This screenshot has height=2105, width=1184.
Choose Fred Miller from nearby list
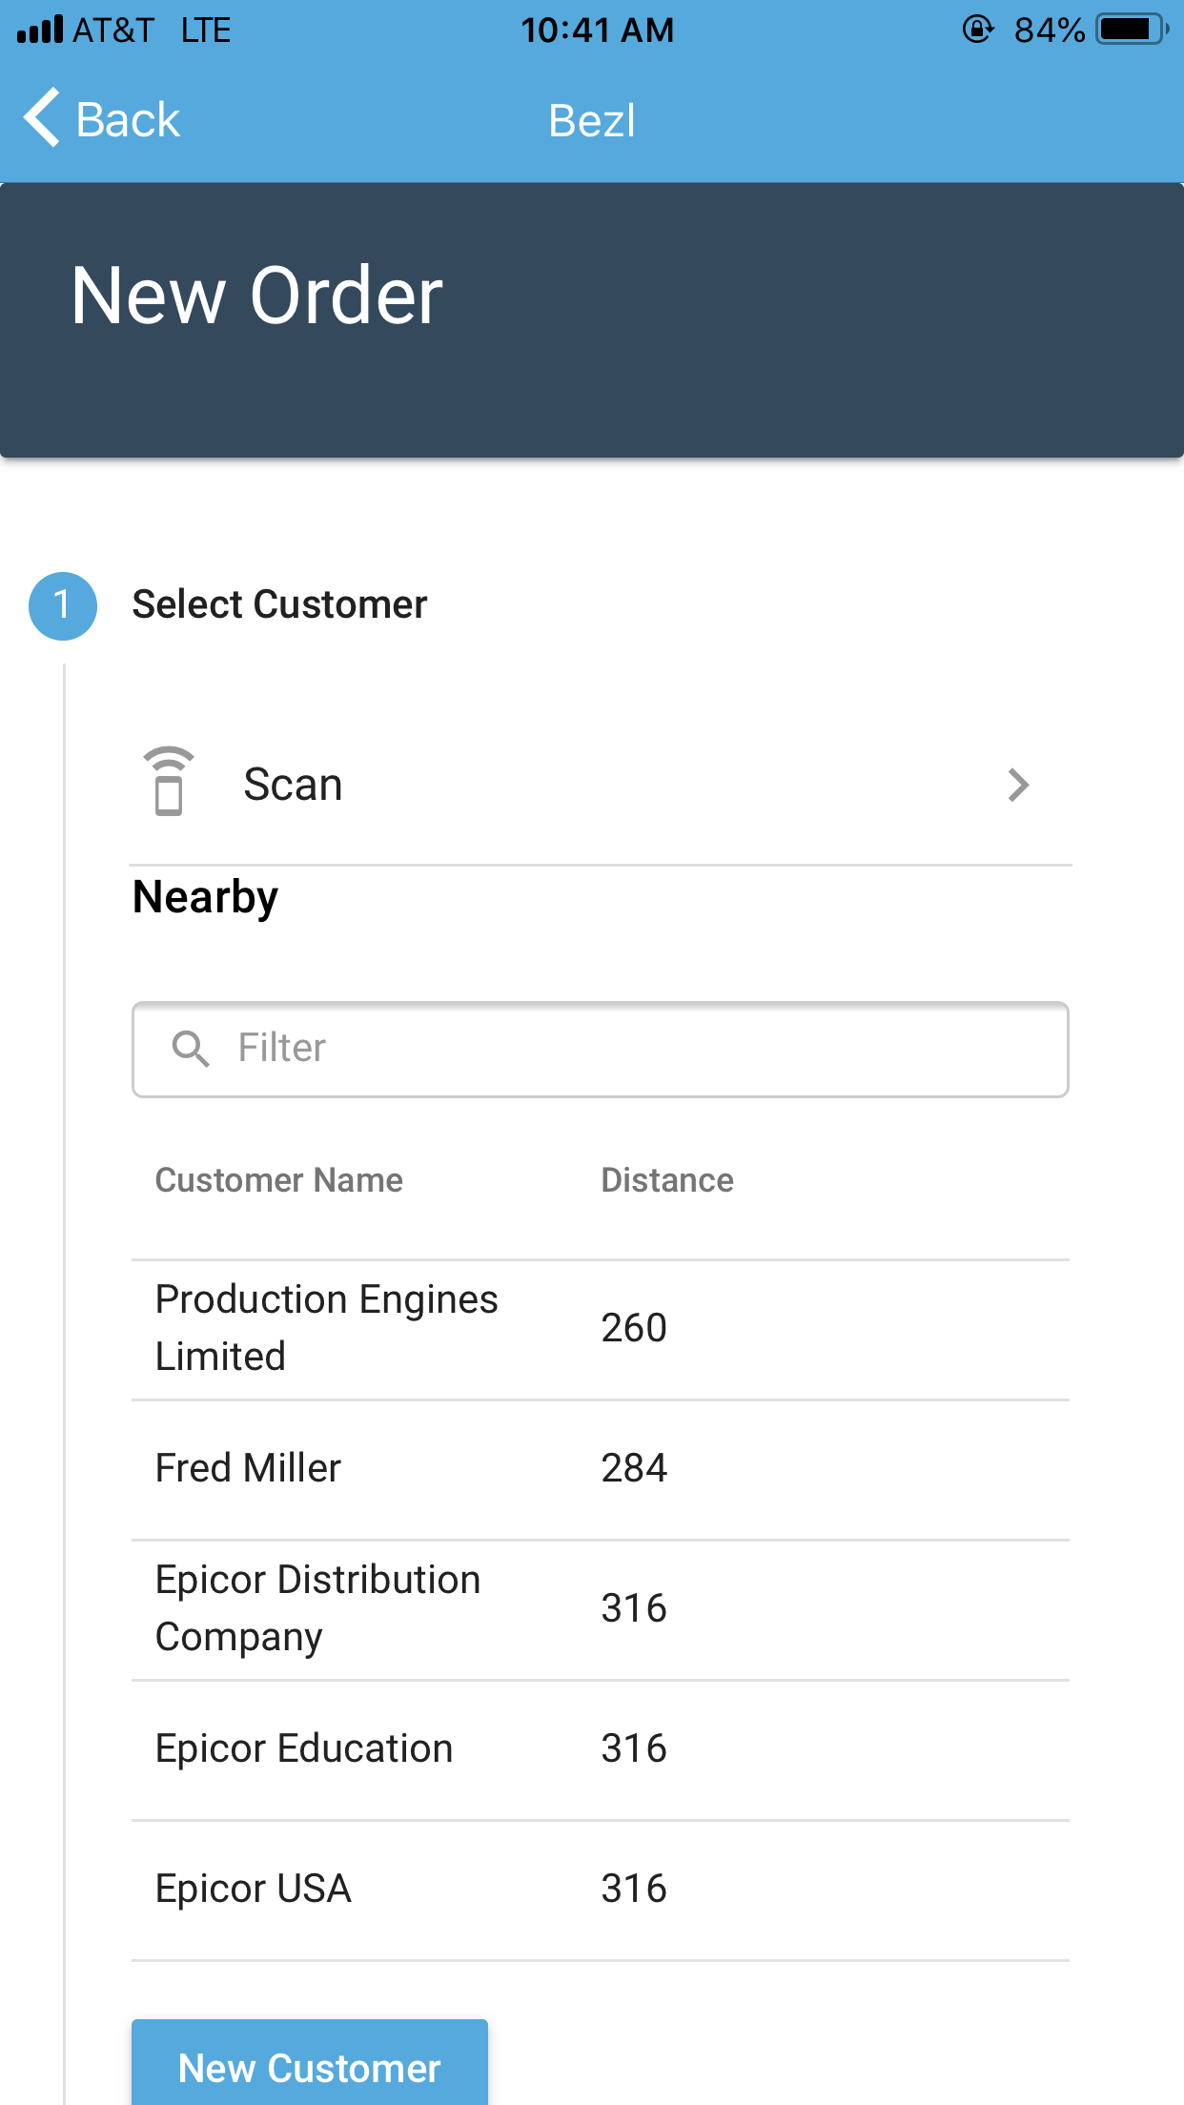click(249, 1468)
